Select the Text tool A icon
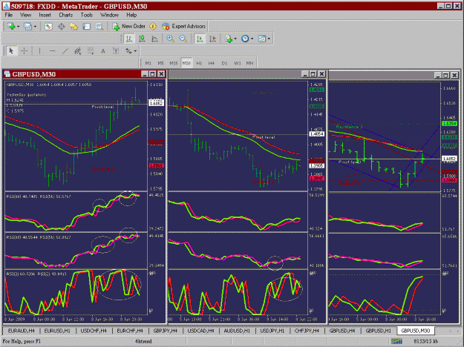464x347 pixels. [x=103, y=51]
